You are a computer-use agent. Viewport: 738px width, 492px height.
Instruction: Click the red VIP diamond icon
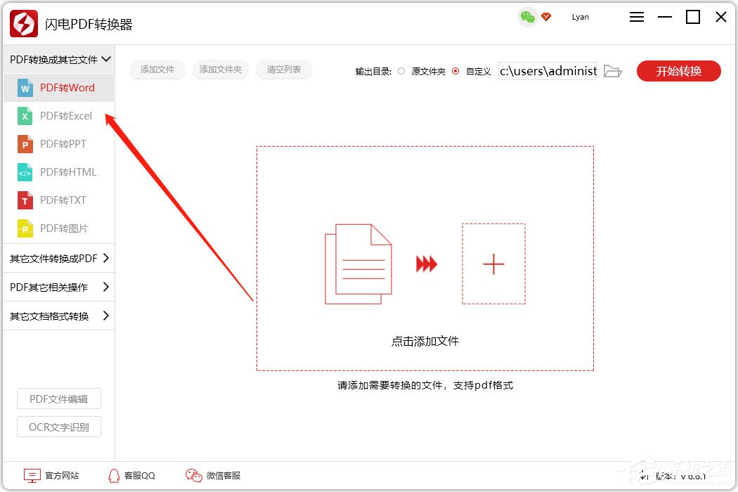tap(546, 17)
